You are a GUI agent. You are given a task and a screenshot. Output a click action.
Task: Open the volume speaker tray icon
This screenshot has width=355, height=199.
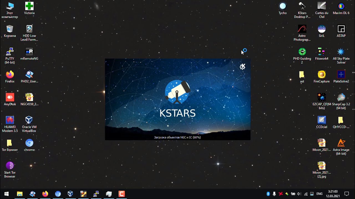pos(299,194)
